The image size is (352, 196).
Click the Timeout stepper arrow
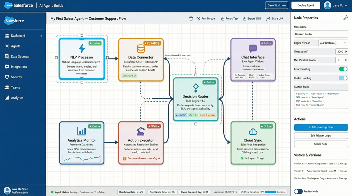346,52
